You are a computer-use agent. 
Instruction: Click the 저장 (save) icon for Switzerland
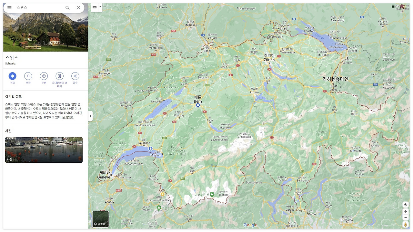click(28, 76)
